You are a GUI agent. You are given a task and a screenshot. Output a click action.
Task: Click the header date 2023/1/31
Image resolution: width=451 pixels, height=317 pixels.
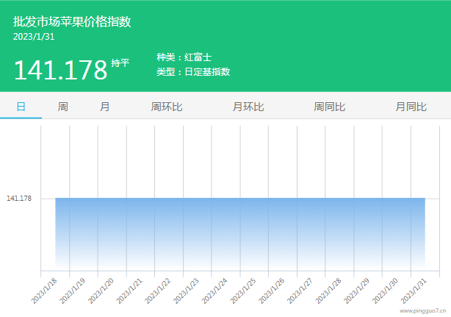point(34,37)
